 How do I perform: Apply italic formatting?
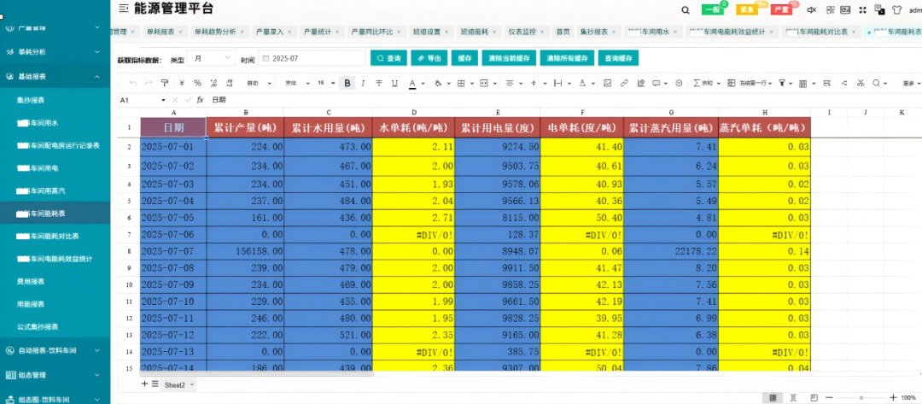(364, 84)
